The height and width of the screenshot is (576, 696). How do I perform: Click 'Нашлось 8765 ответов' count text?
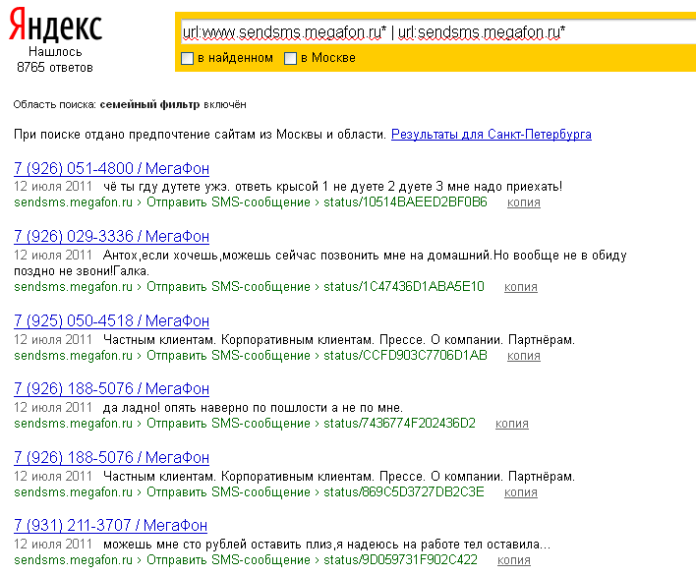(55, 59)
